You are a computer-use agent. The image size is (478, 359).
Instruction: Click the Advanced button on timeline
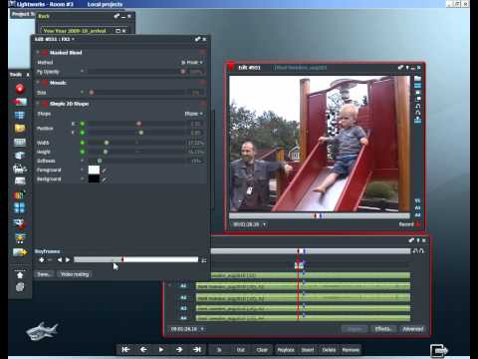413,329
